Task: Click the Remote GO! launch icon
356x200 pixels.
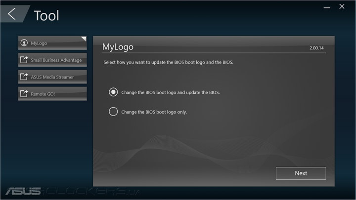Action: click(x=24, y=94)
